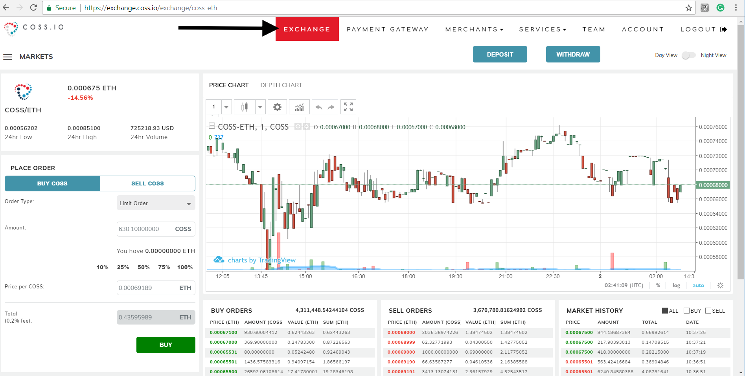Toggle the series visibility eye in chart legend
This screenshot has height=376, width=745.
click(298, 127)
